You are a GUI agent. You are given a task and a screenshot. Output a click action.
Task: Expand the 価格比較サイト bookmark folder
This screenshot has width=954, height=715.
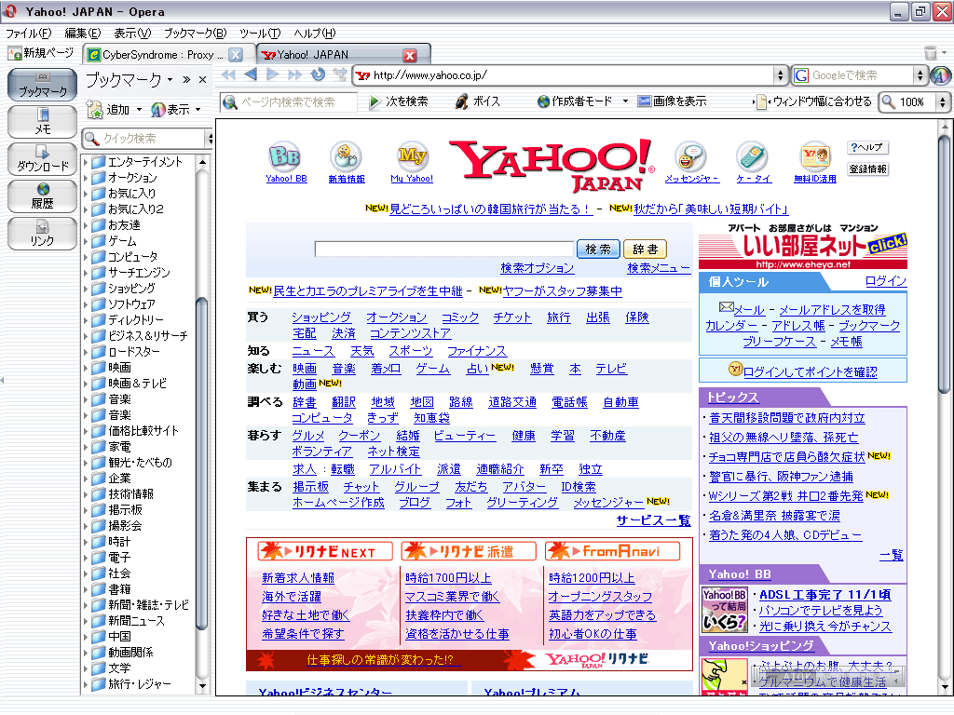[85, 431]
